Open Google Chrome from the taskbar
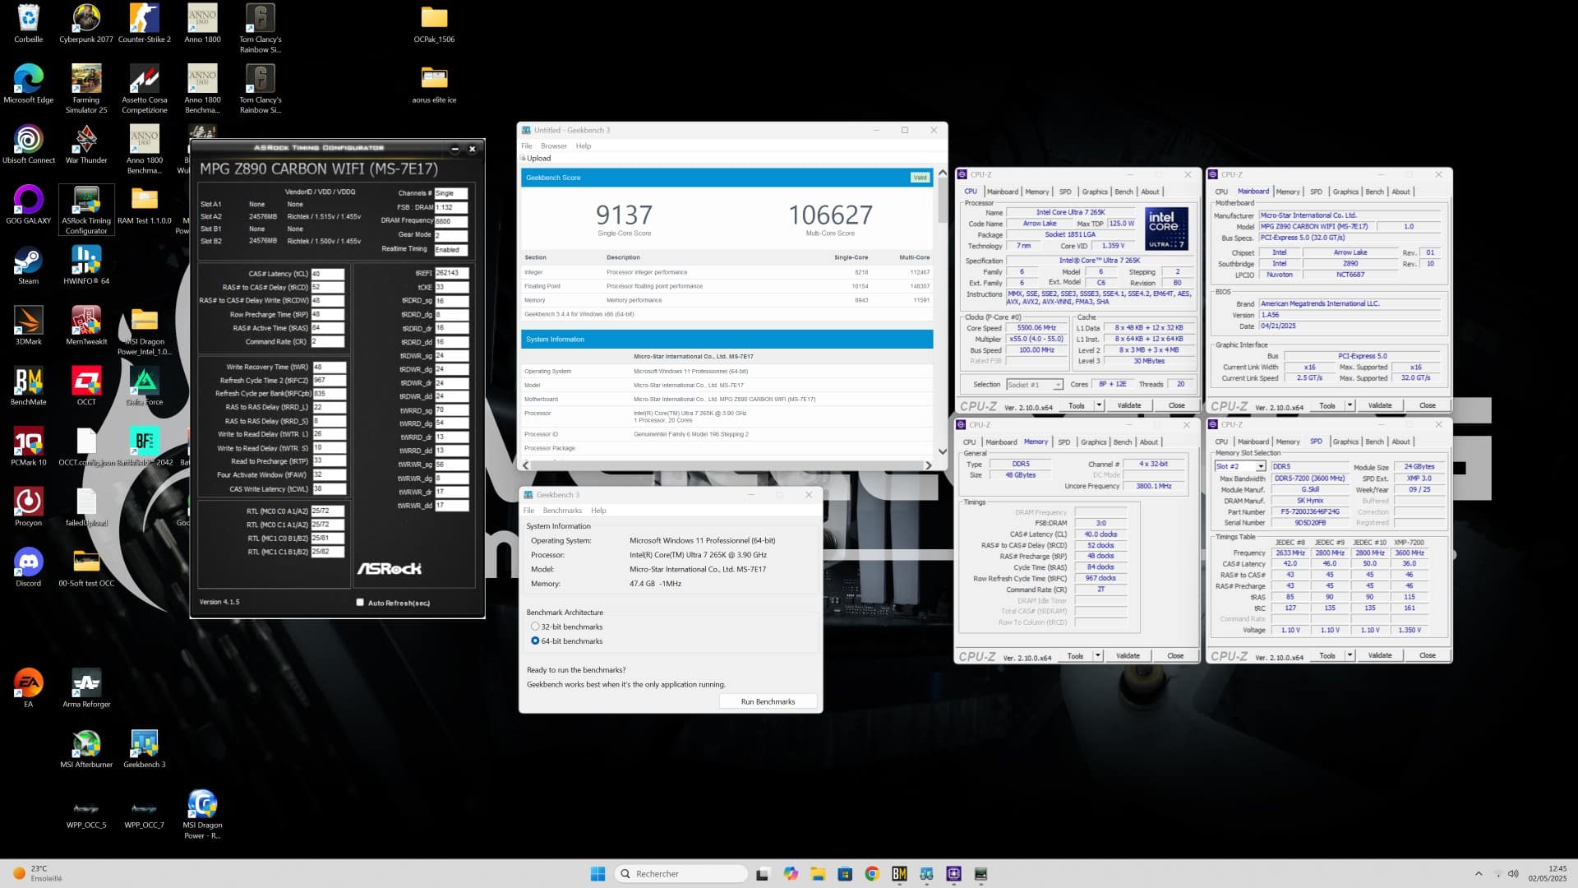1578x888 pixels. click(872, 873)
